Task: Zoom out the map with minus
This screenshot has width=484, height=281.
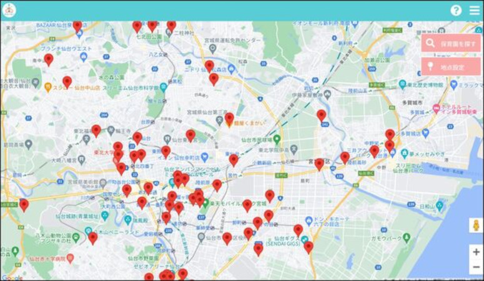Action: pyautogui.click(x=476, y=268)
